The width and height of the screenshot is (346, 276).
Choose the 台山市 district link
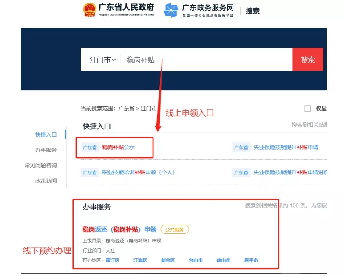(196, 260)
